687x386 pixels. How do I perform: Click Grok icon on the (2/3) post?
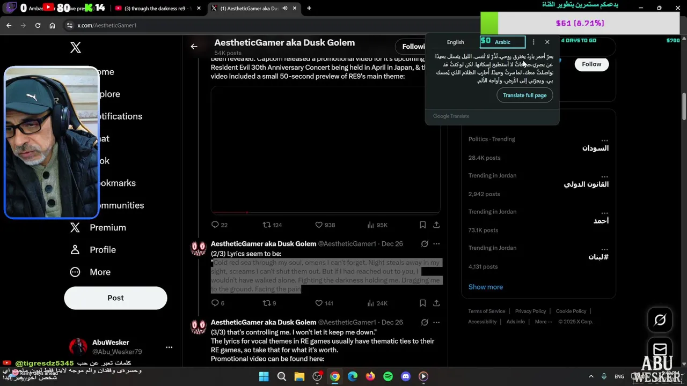click(x=425, y=244)
